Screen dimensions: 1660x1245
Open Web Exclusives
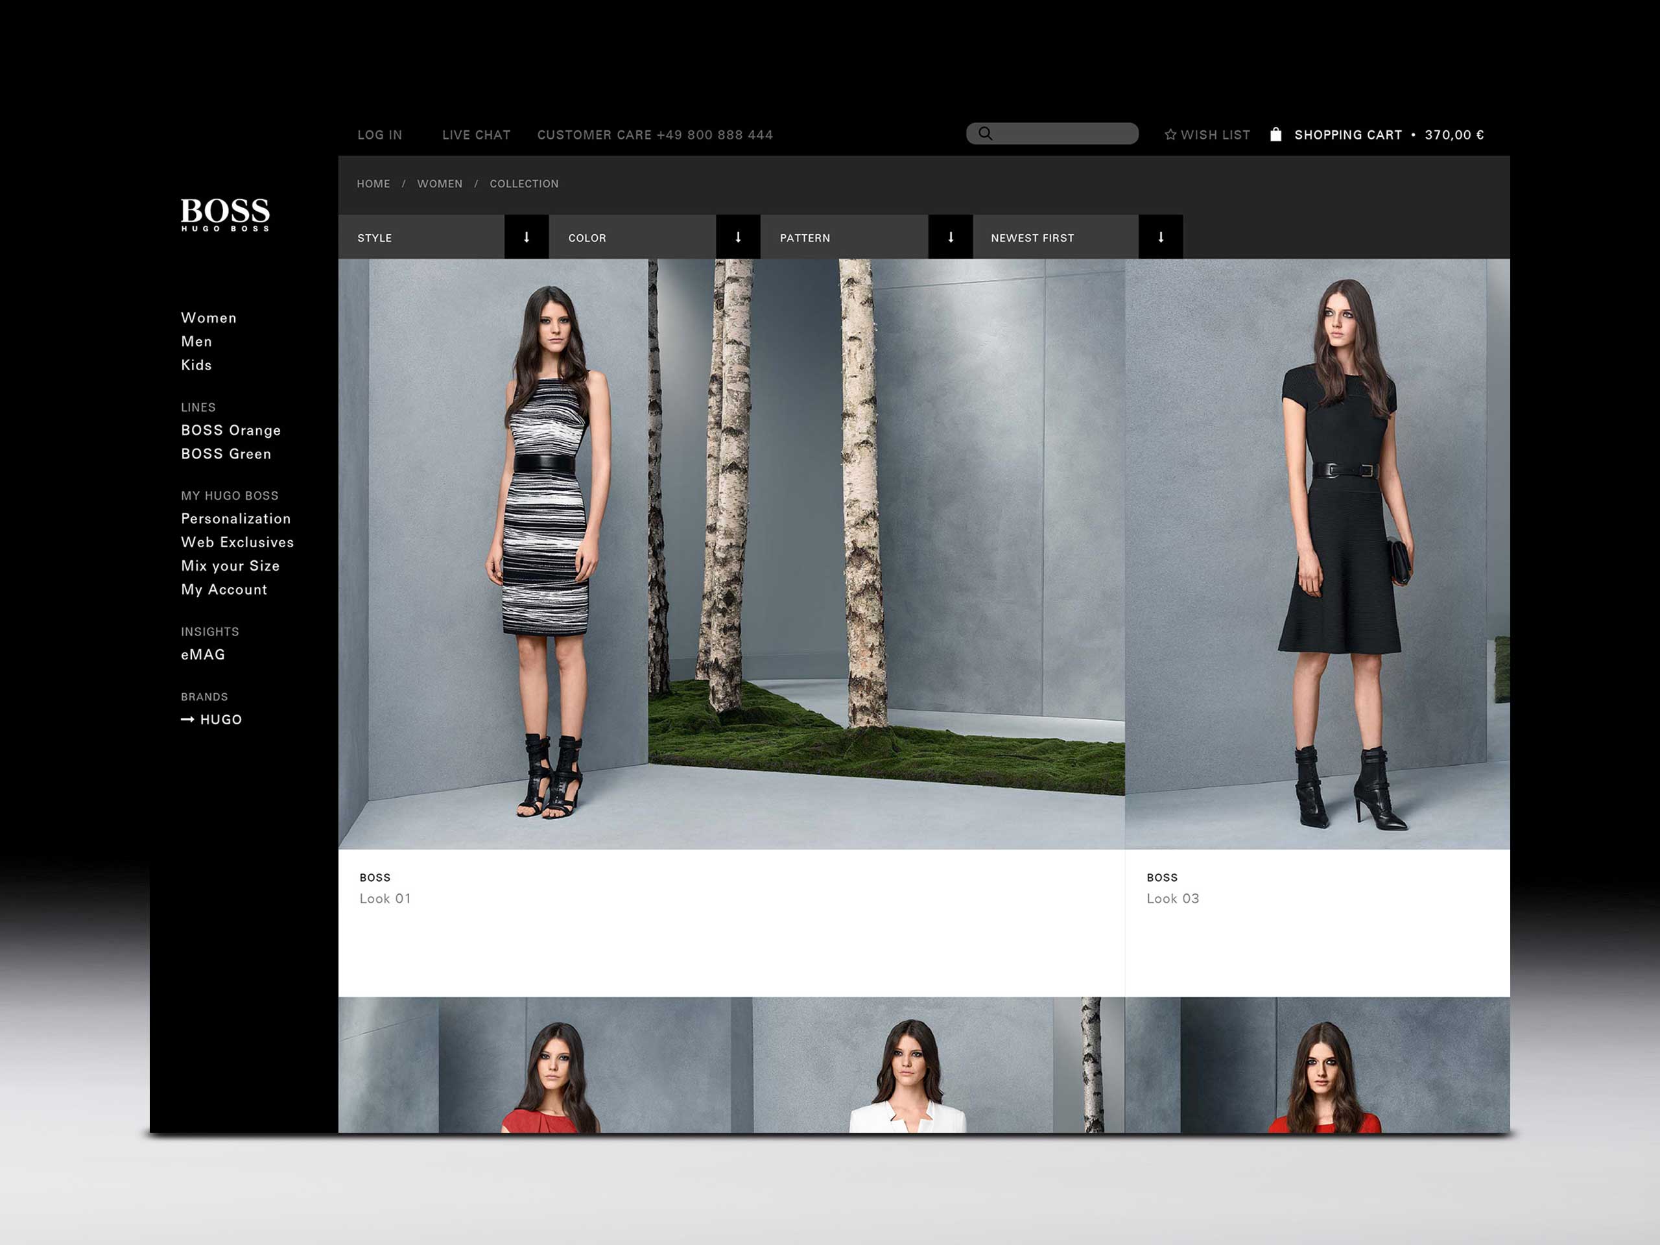pyautogui.click(x=237, y=542)
